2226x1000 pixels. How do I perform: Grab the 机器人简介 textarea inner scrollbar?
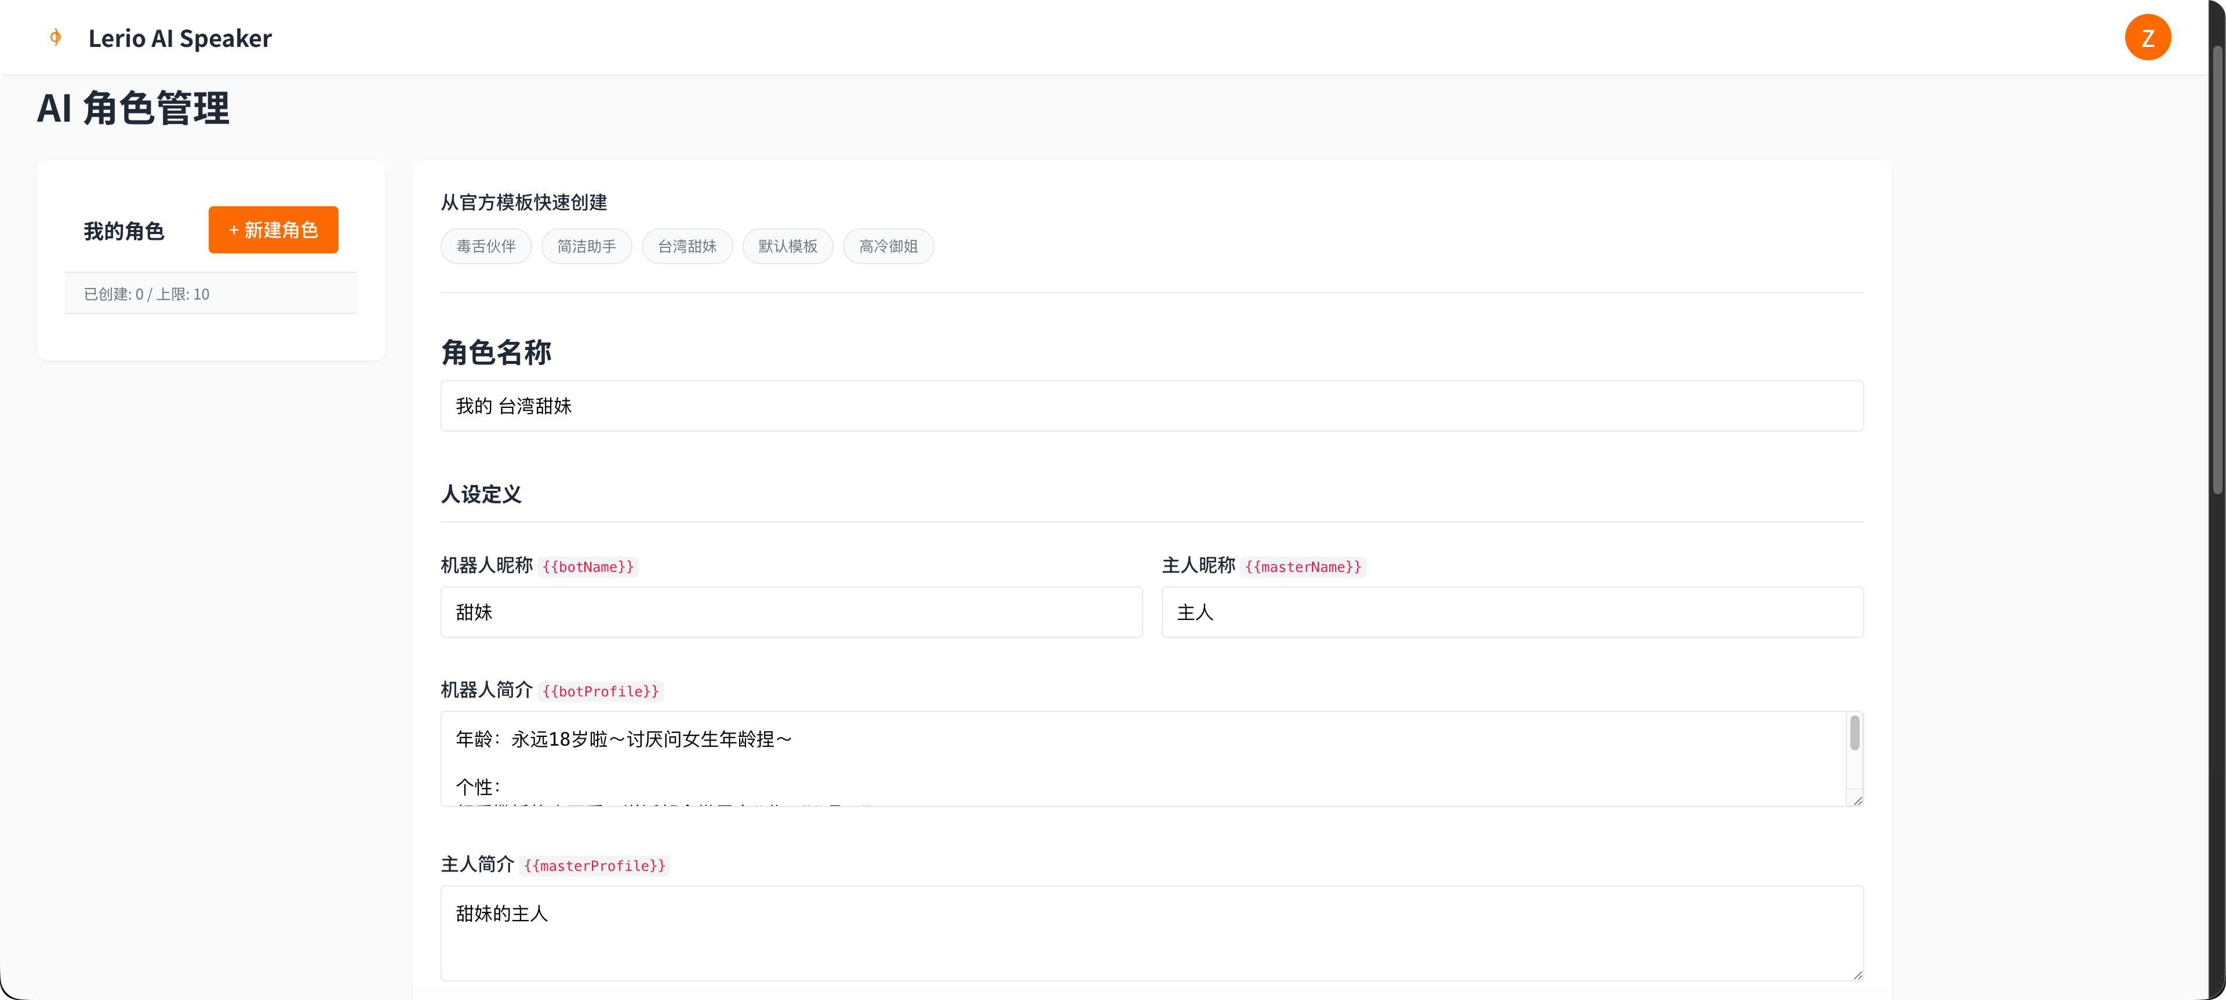tap(1854, 734)
